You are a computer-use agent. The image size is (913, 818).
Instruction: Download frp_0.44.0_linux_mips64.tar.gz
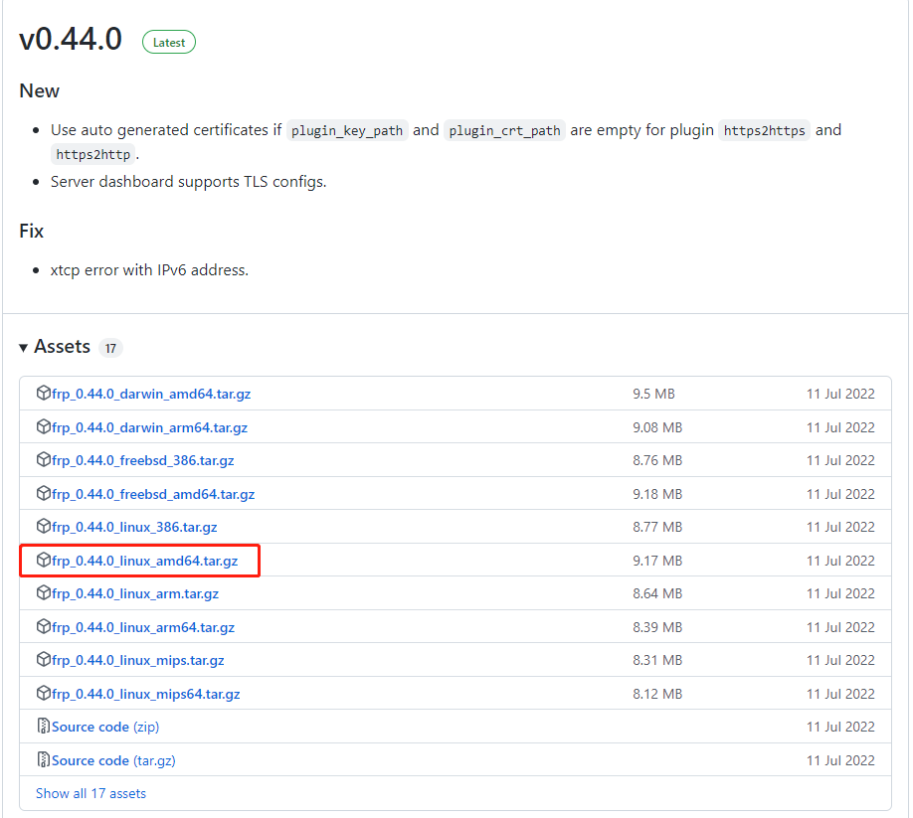(x=146, y=694)
